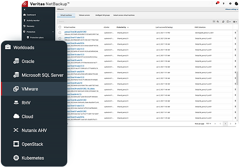Open actions menu for penny13vm38-win2012R2 row
Image resolution: width=239 pixels, height=167 pixels.
pos(235,33)
